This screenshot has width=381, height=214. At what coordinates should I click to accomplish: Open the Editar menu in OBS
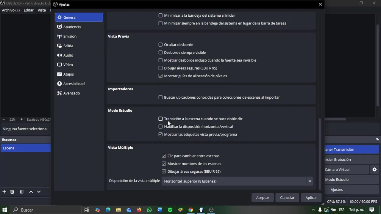point(29,10)
